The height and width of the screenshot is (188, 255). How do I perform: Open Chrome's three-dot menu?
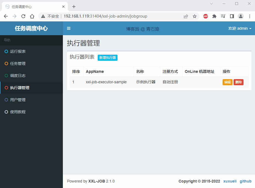(250, 16)
